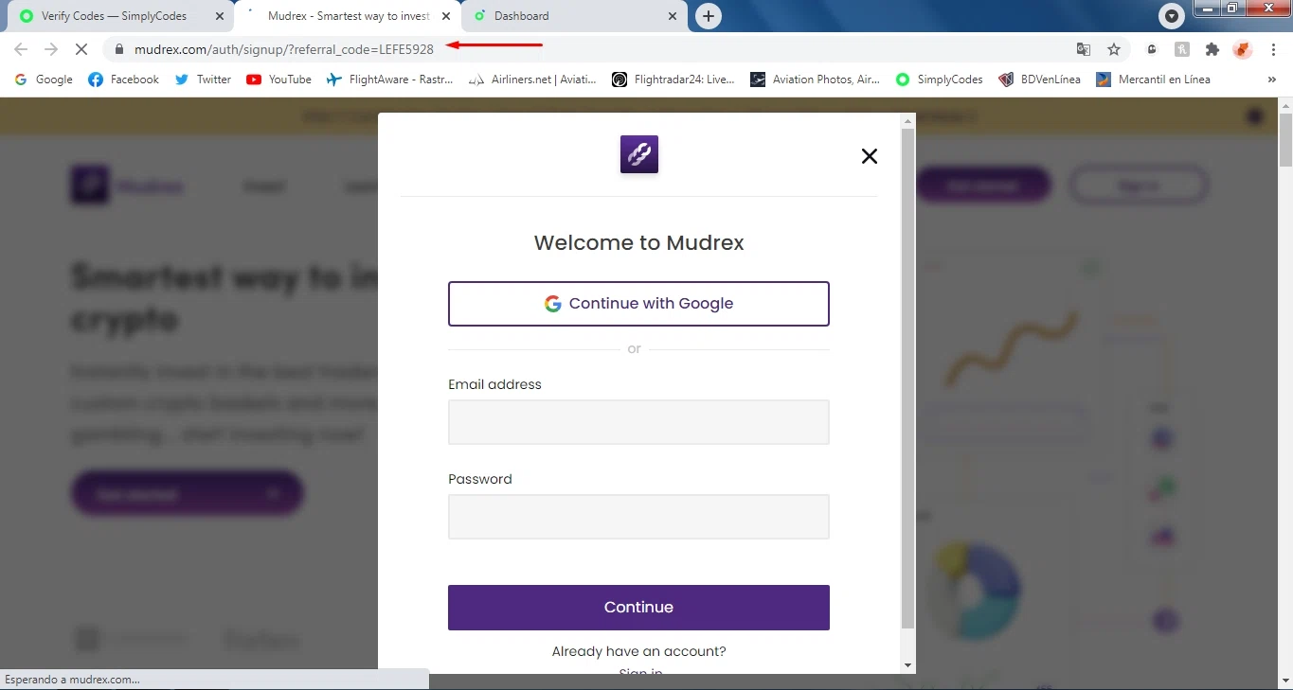Close the Verify Codes tab
The height and width of the screenshot is (690, 1293).
[220, 16]
